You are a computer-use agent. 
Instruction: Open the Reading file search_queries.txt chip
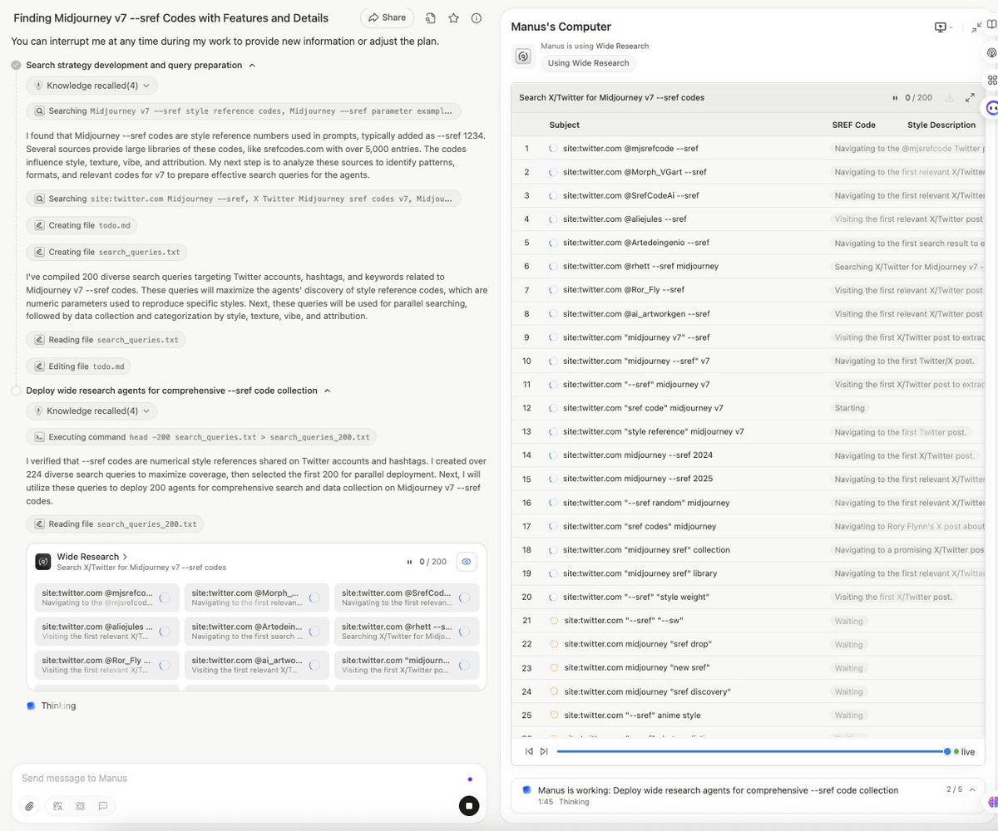coord(106,340)
